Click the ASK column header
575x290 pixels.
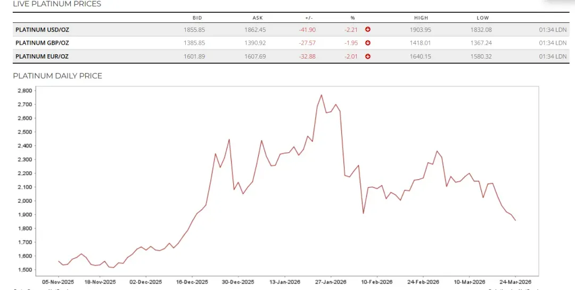coord(258,18)
